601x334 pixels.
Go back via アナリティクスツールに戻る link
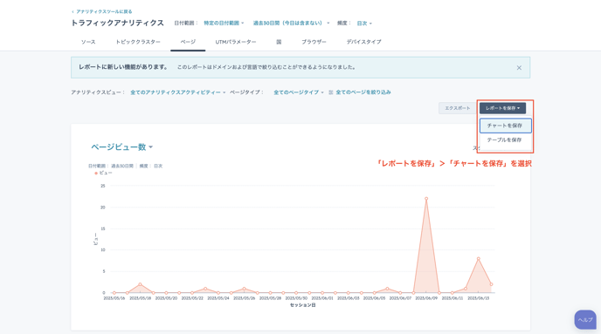(x=102, y=12)
